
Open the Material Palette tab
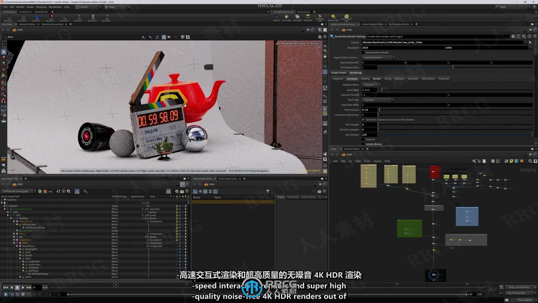[x=352, y=149]
